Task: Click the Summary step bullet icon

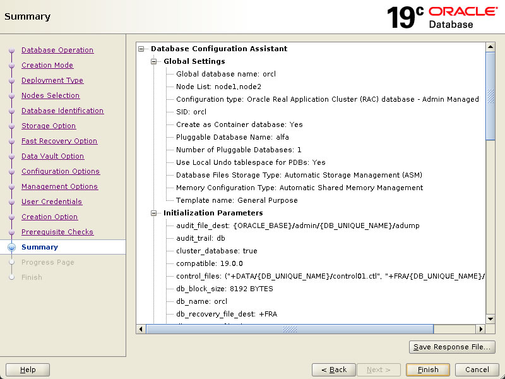Action: [x=11, y=247]
